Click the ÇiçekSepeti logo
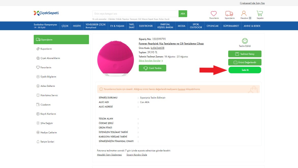Screen dimensions: 298x168 pyautogui.click(x=46, y=13)
